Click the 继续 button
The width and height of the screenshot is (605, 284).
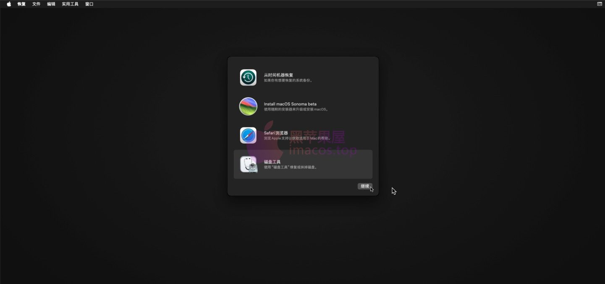click(x=365, y=186)
